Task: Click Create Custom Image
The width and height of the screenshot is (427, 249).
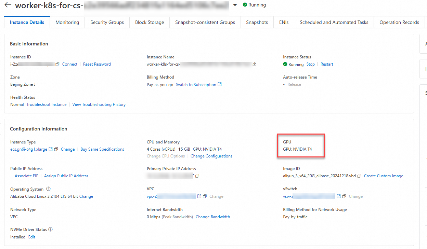Action: tap(384, 176)
